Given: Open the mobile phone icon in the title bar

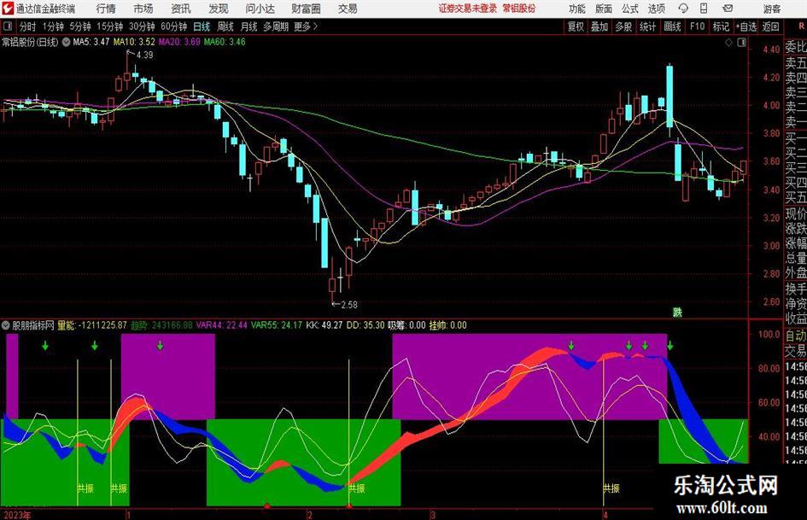Looking at the screenshot, I should click(x=704, y=9).
